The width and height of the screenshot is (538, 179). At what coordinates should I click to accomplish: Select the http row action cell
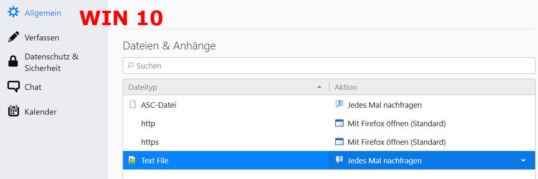pyautogui.click(x=429, y=123)
